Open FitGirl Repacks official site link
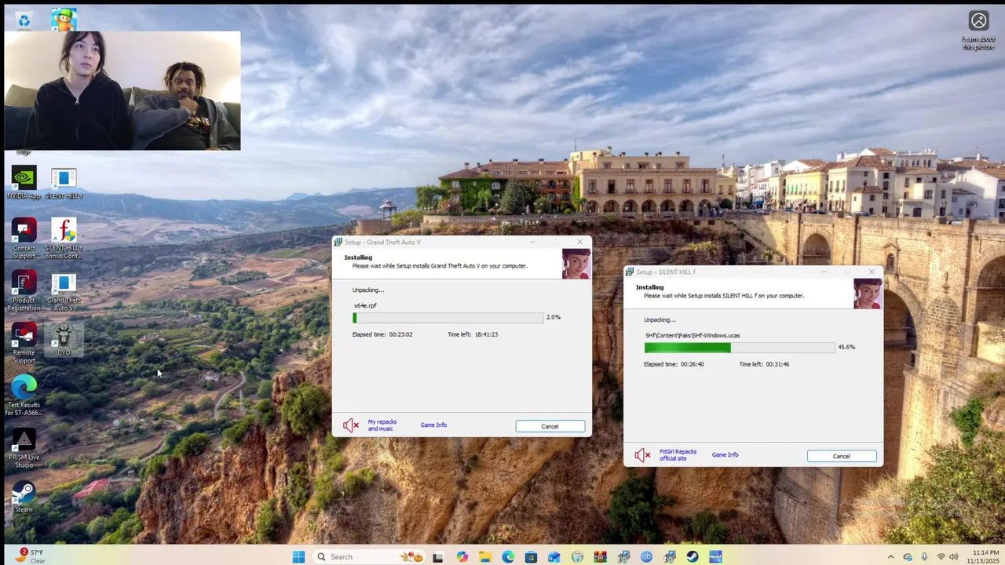Image resolution: width=1005 pixels, height=565 pixels. [x=678, y=455]
